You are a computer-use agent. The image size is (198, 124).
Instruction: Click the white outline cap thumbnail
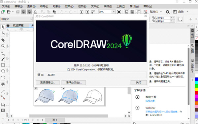point(92,97)
